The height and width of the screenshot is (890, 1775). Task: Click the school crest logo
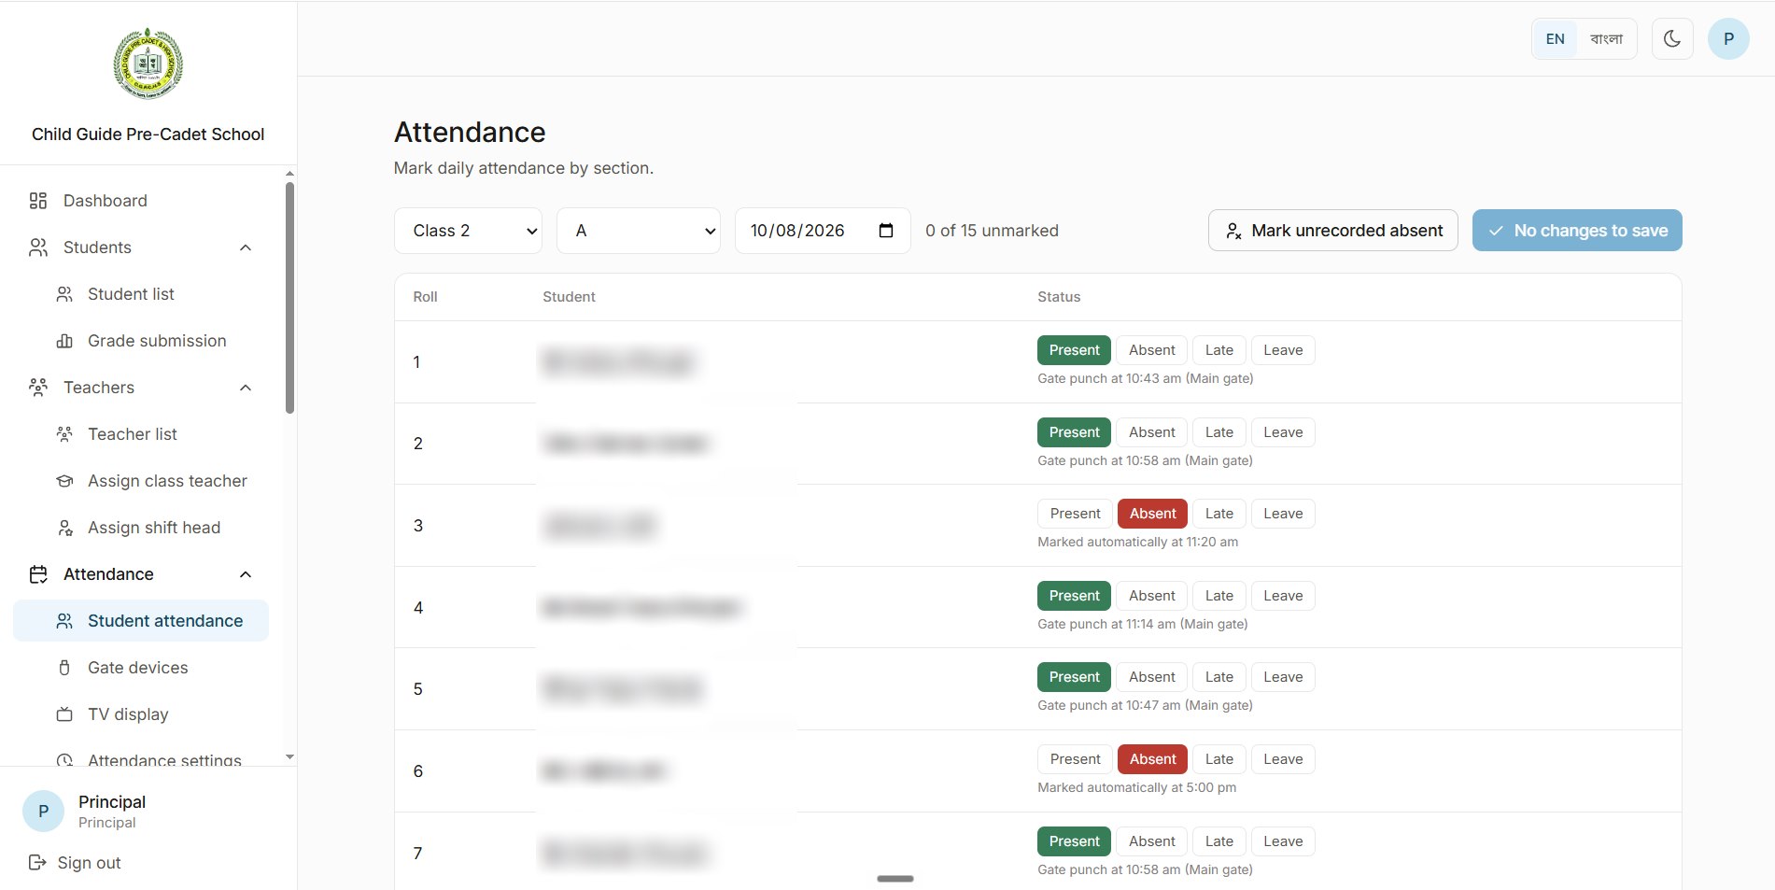click(x=148, y=64)
